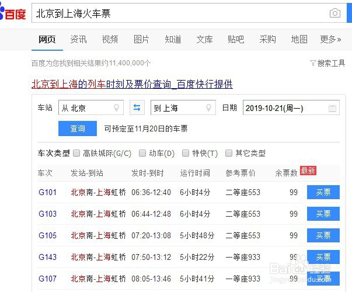The width and height of the screenshot is (352, 292).
Task: Click 5小时22分 duration text
Action: pyautogui.click(x=197, y=257)
